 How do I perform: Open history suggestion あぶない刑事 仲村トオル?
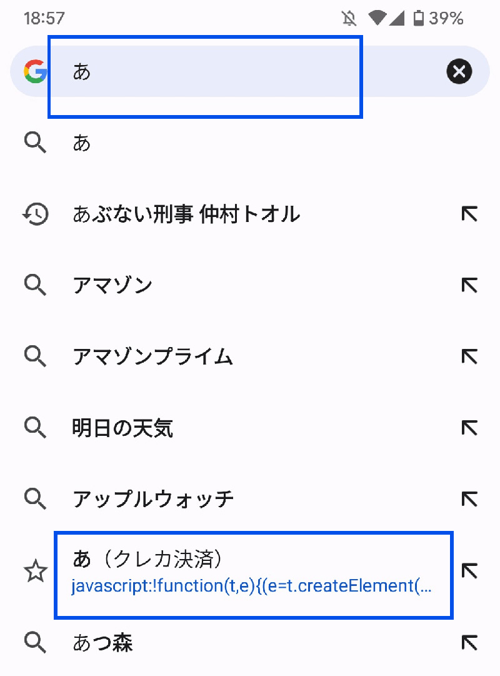click(186, 214)
